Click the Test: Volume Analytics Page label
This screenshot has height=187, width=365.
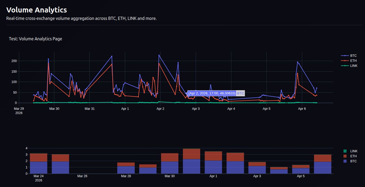point(35,39)
